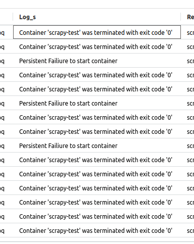Select the highlighted first-row Container log cell
Viewport: 194px width, 244px height.
click(97, 32)
